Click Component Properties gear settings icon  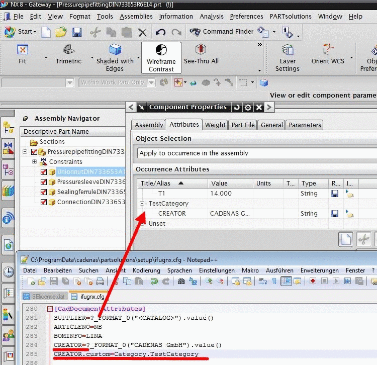coord(248,108)
